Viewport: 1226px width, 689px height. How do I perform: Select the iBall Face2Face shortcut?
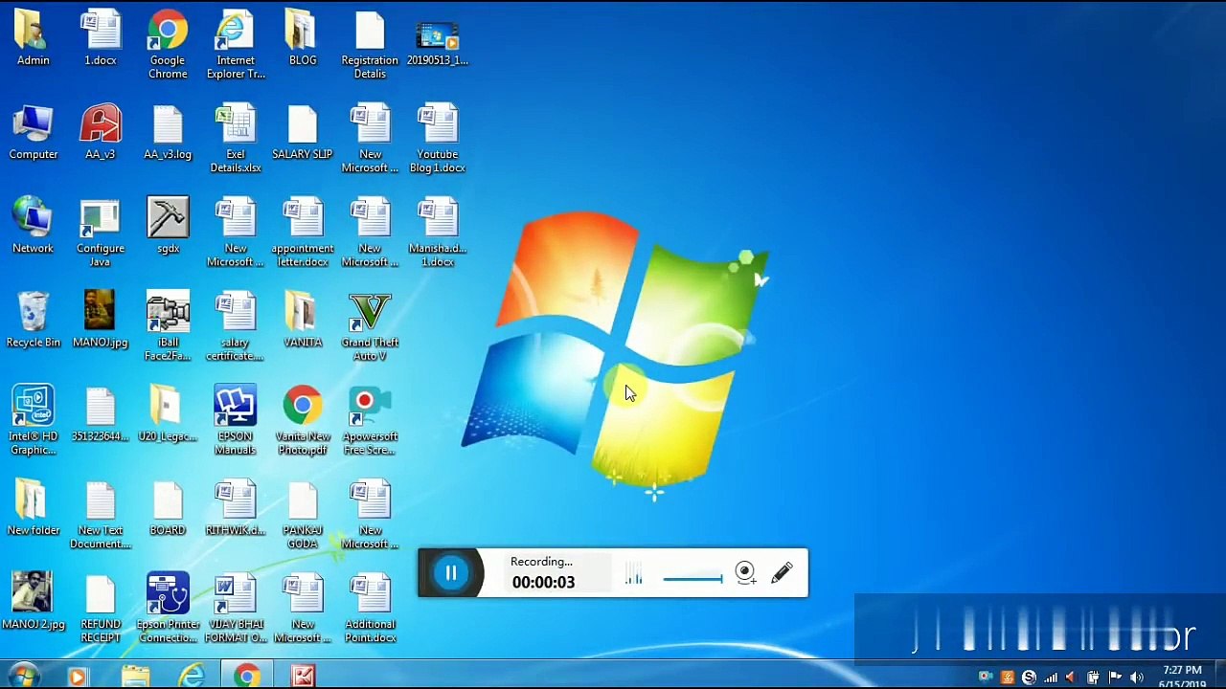click(168, 326)
